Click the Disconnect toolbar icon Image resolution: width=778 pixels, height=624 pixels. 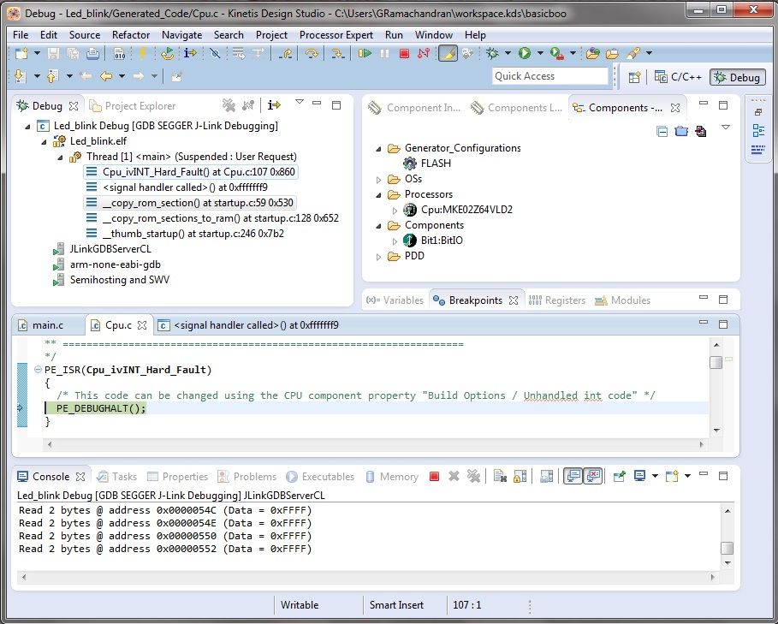pos(424,53)
